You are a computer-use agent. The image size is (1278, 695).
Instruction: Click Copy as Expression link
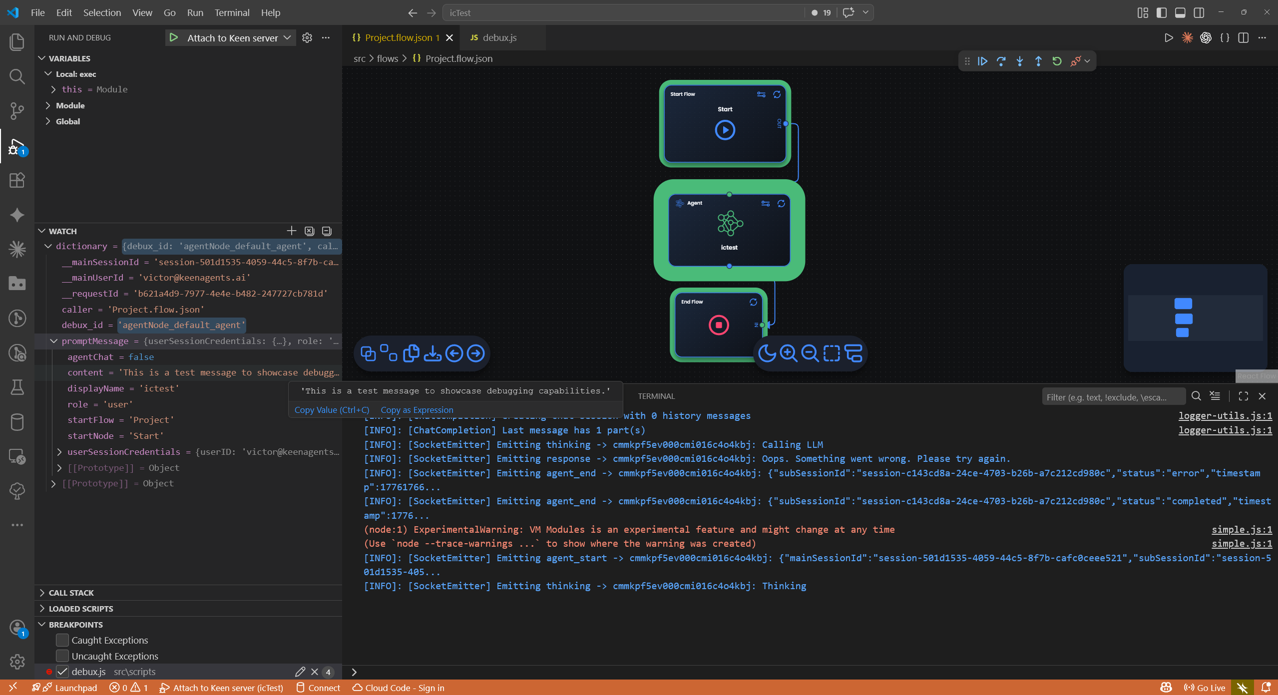coord(417,410)
